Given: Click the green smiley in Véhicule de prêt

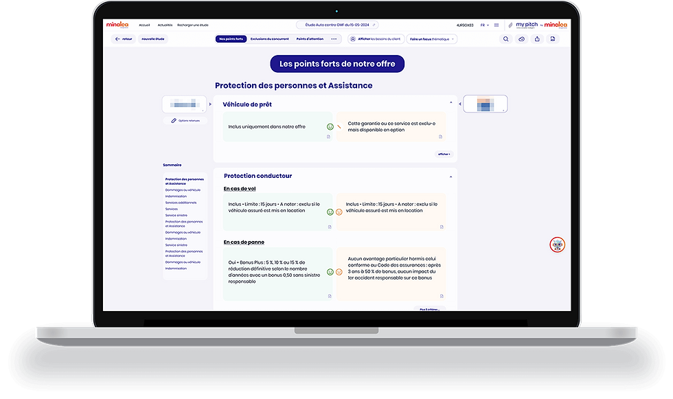Looking at the screenshot, I should pyautogui.click(x=330, y=126).
